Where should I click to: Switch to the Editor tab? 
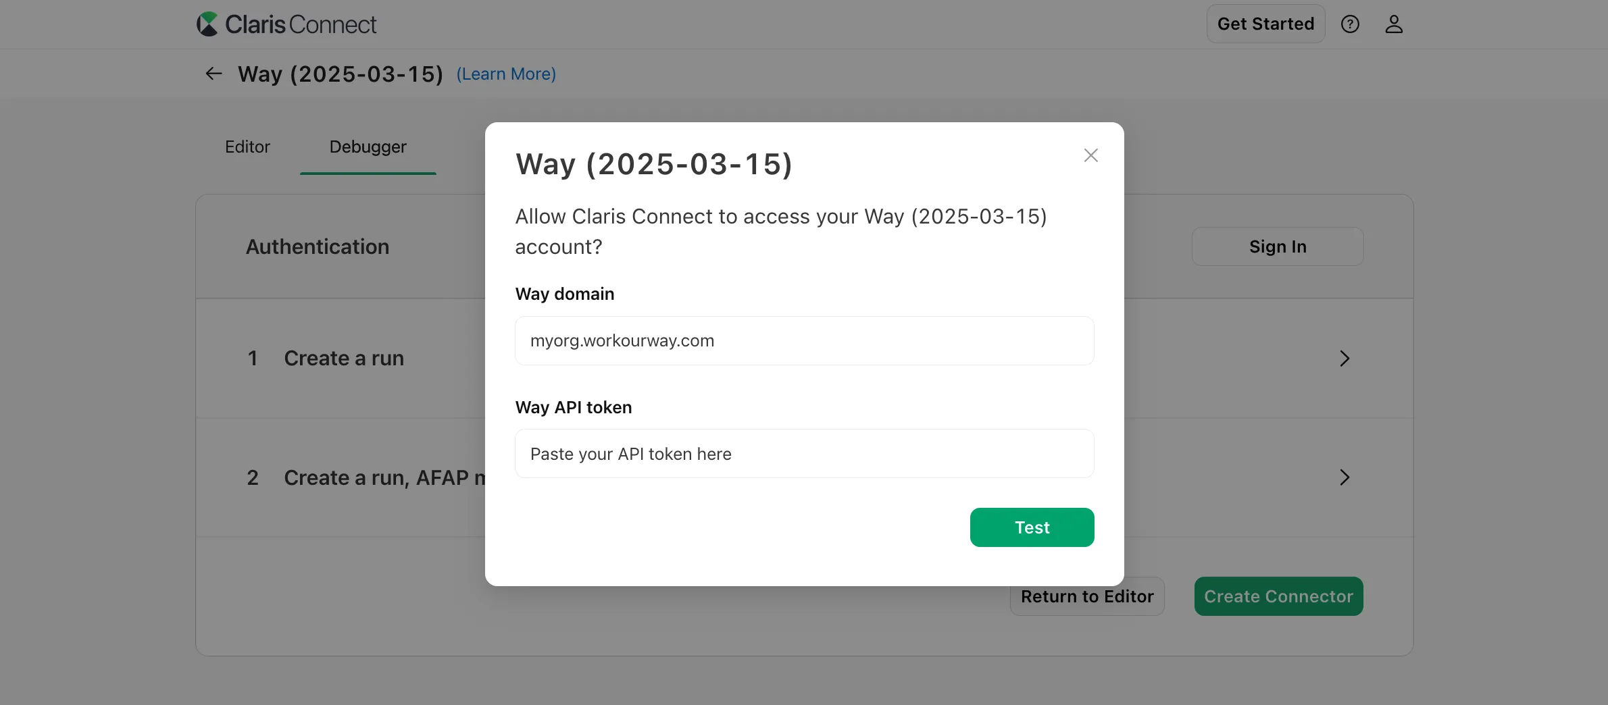[x=247, y=147]
